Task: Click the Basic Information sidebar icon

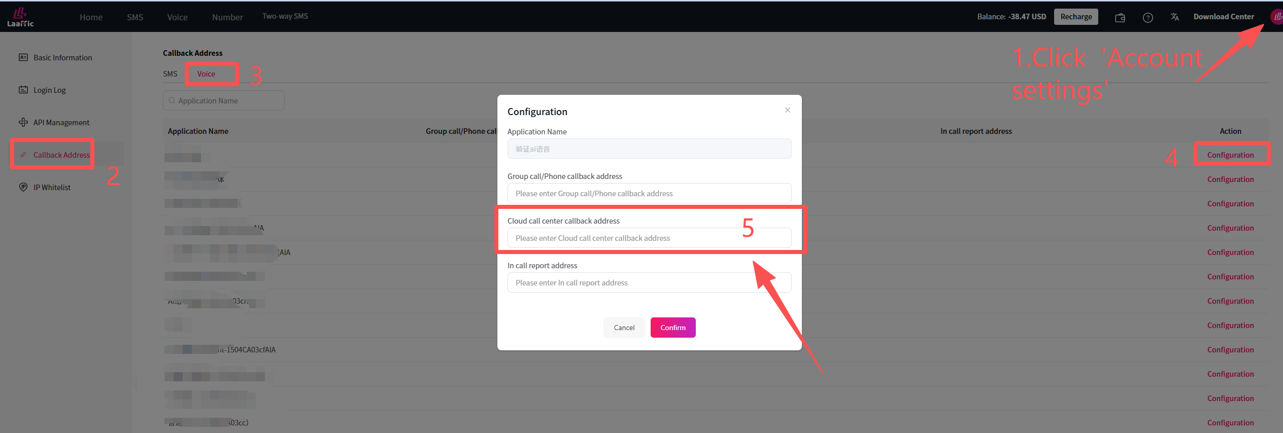Action: (23, 57)
